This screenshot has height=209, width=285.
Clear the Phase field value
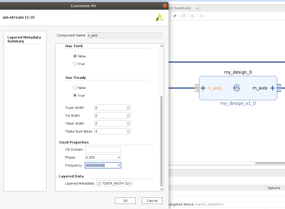(119, 157)
